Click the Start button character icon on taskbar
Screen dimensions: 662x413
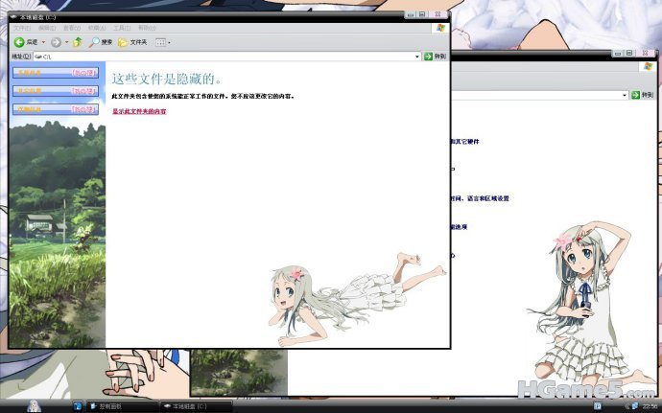pos(35,406)
